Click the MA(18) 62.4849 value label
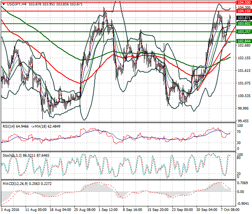 [x=47, y=126]
